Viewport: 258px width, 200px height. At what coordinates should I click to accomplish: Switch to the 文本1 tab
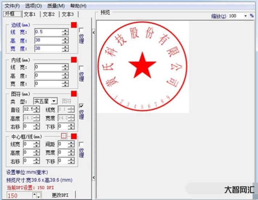30,14
